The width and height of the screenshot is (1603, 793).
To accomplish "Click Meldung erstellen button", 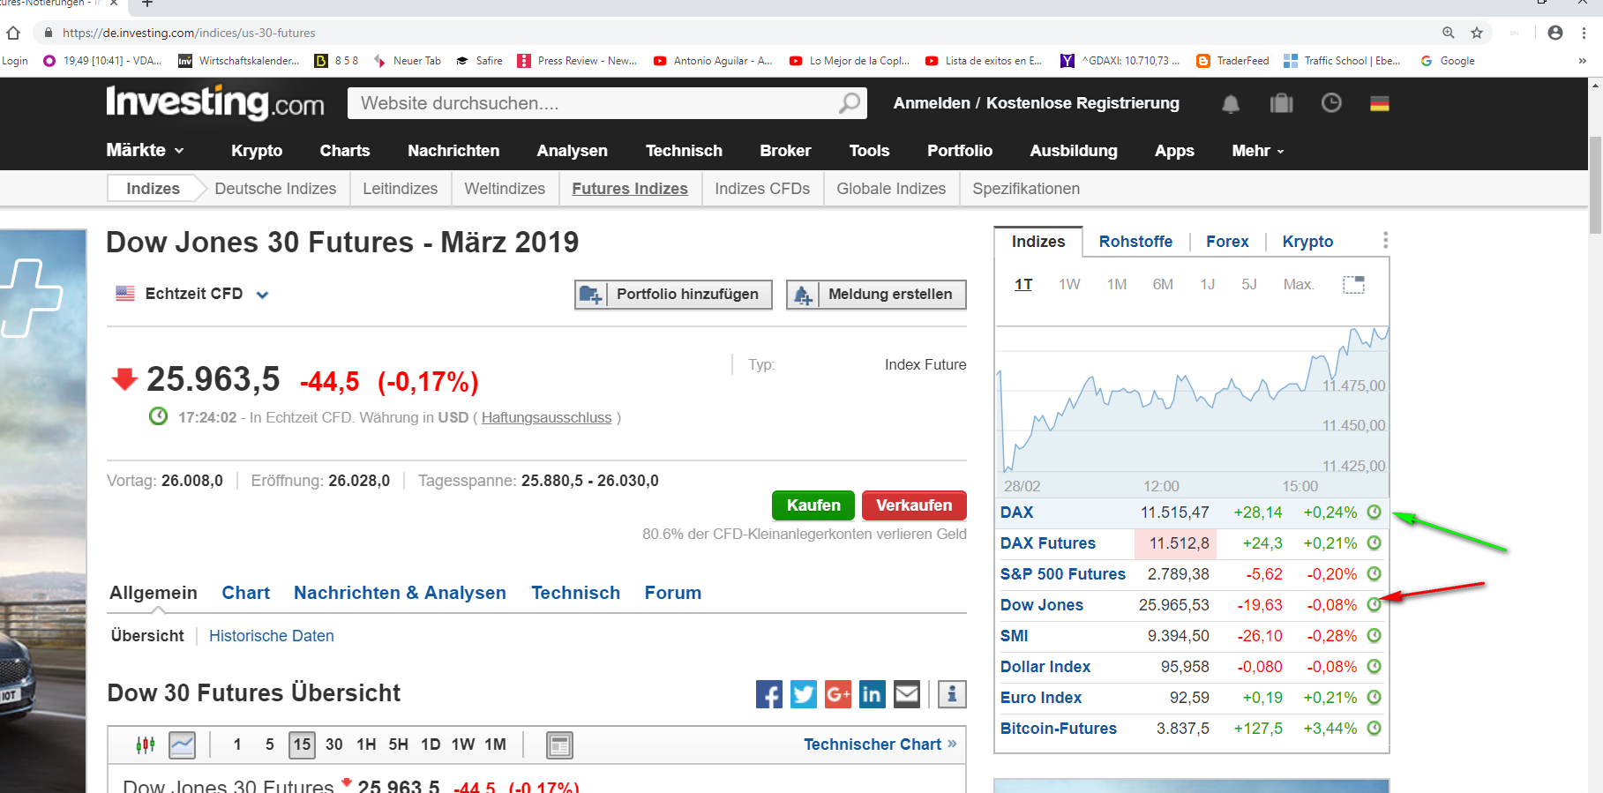I will 876,295.
